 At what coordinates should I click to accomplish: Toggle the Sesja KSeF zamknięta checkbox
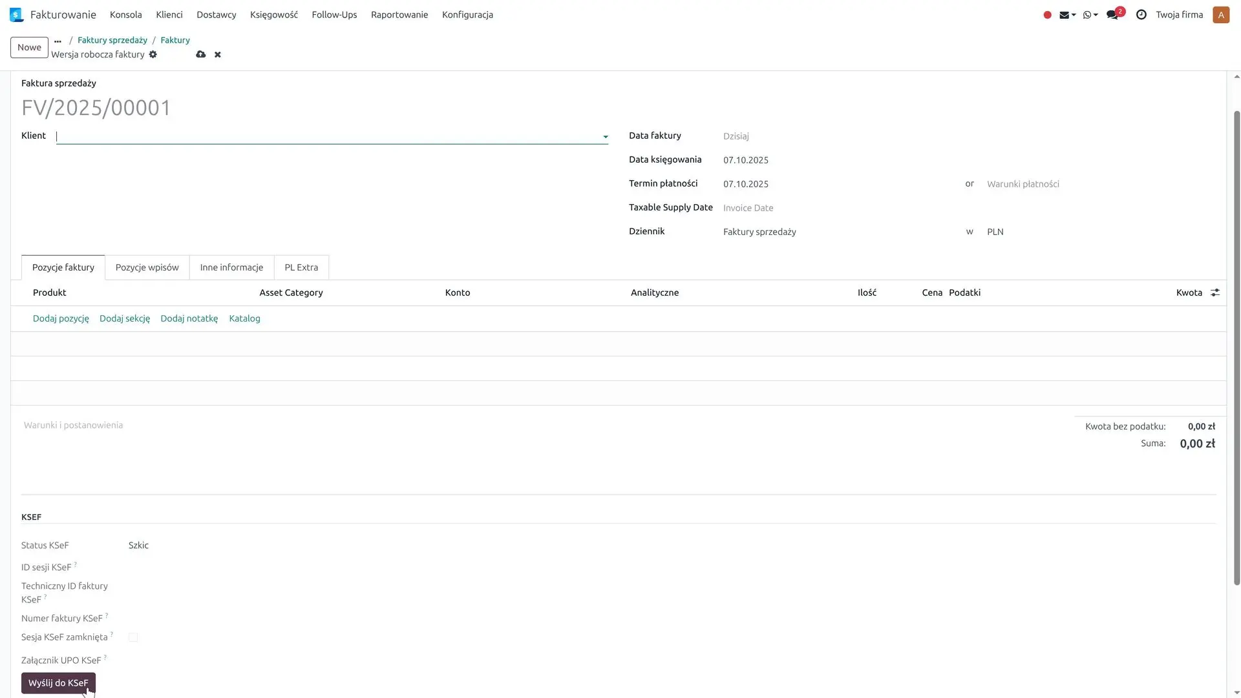pos(133,637)
